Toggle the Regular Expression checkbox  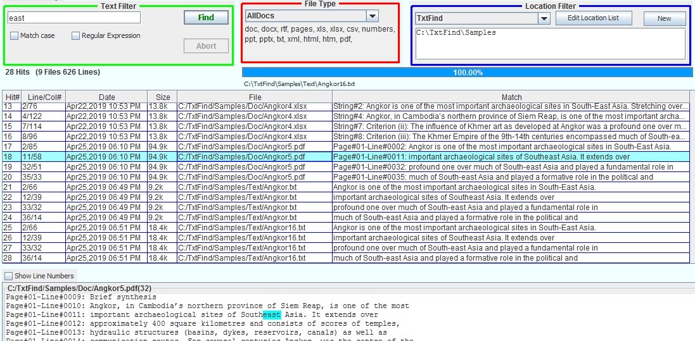pos(76,35)
